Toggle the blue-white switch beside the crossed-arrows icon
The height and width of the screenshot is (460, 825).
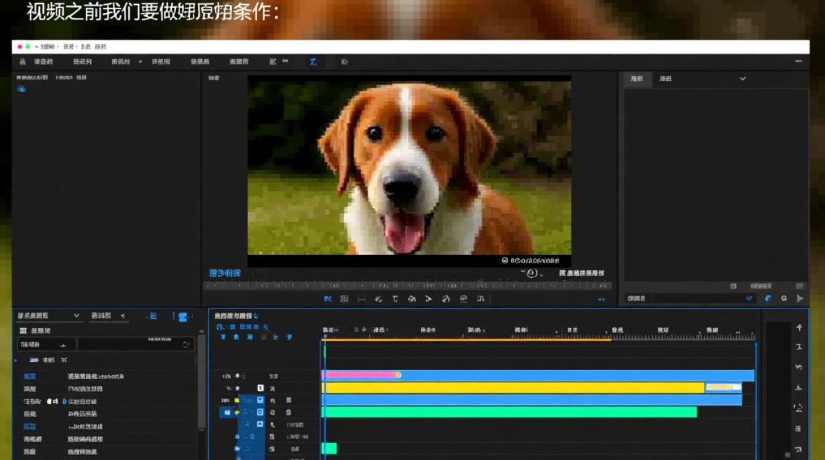click(x=33, y=360)
